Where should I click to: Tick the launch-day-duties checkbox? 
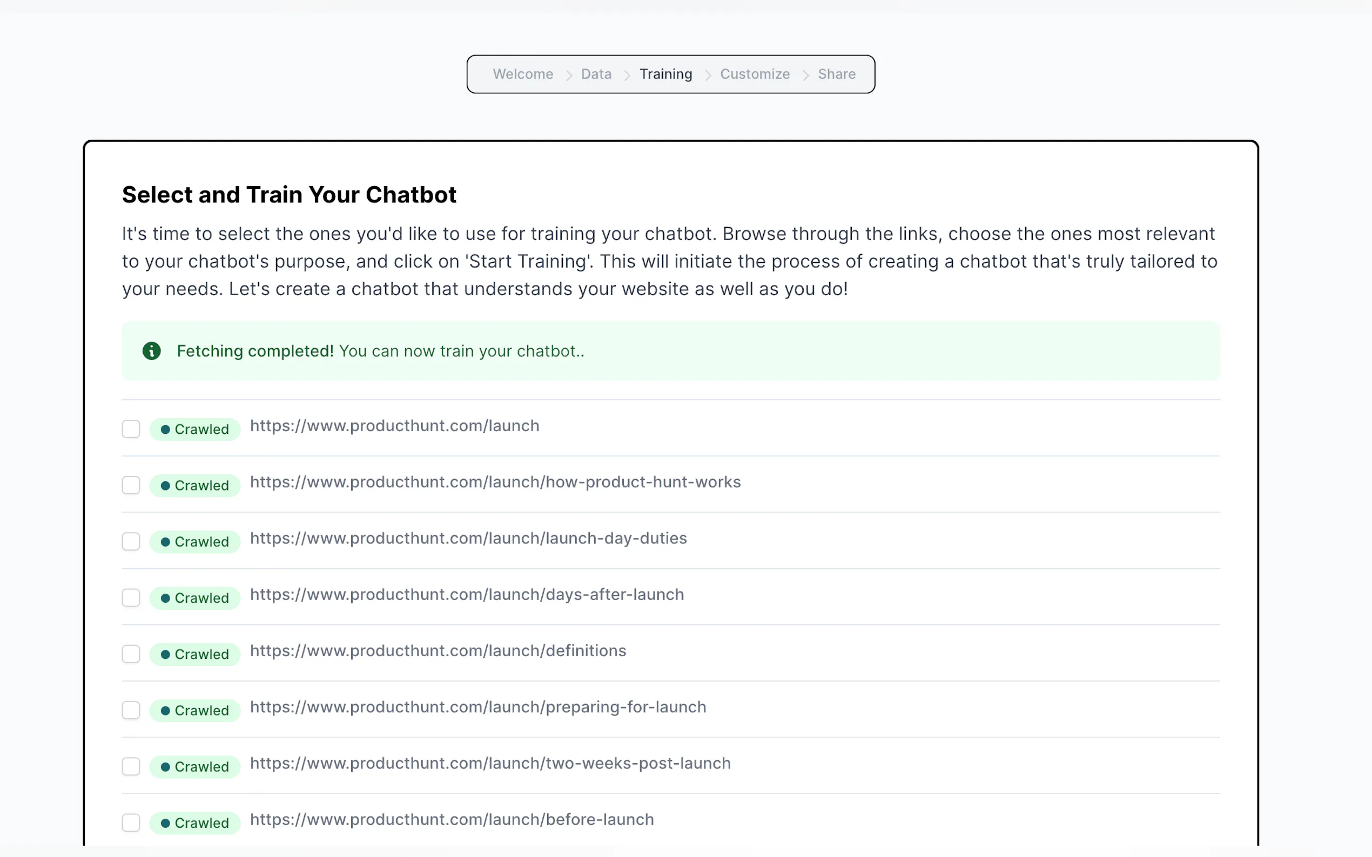pyautogui.click(x=131, y=541)
